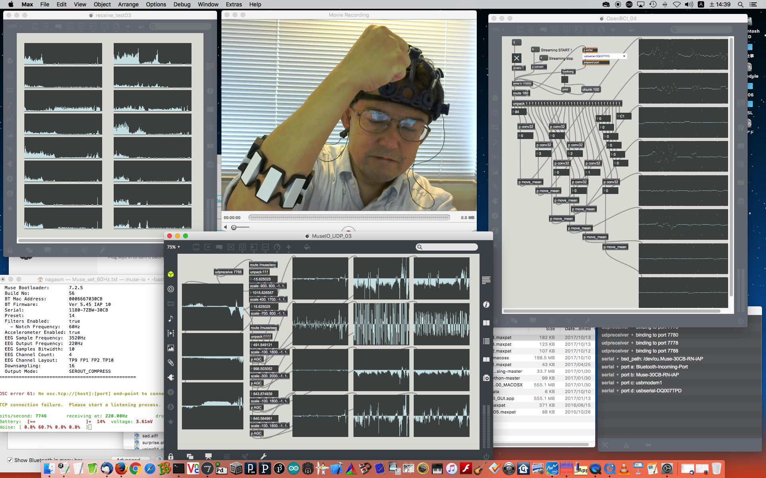Toggle audio power button in MuseIO corner
The width and height of the screenshot is (766, 478).
click(x=486, y=456)
